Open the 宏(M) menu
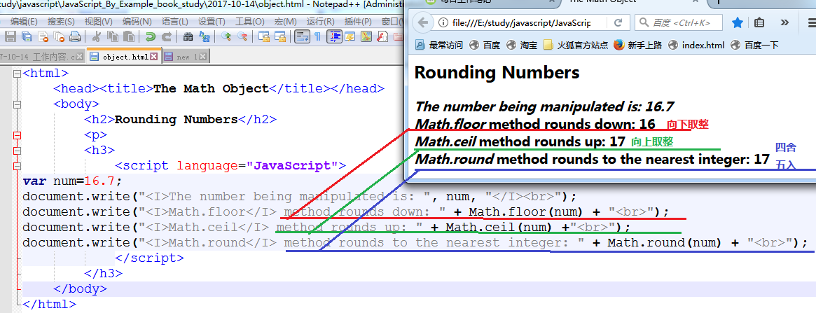 (x=286, y=21)
